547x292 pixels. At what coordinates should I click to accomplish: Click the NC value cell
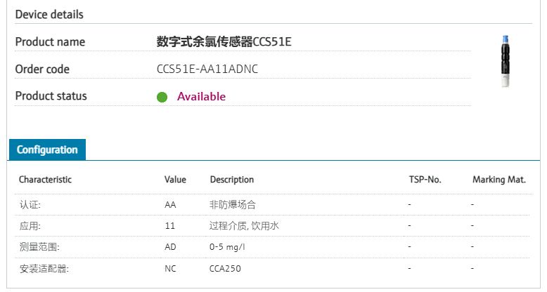click(x=170, y=269)
